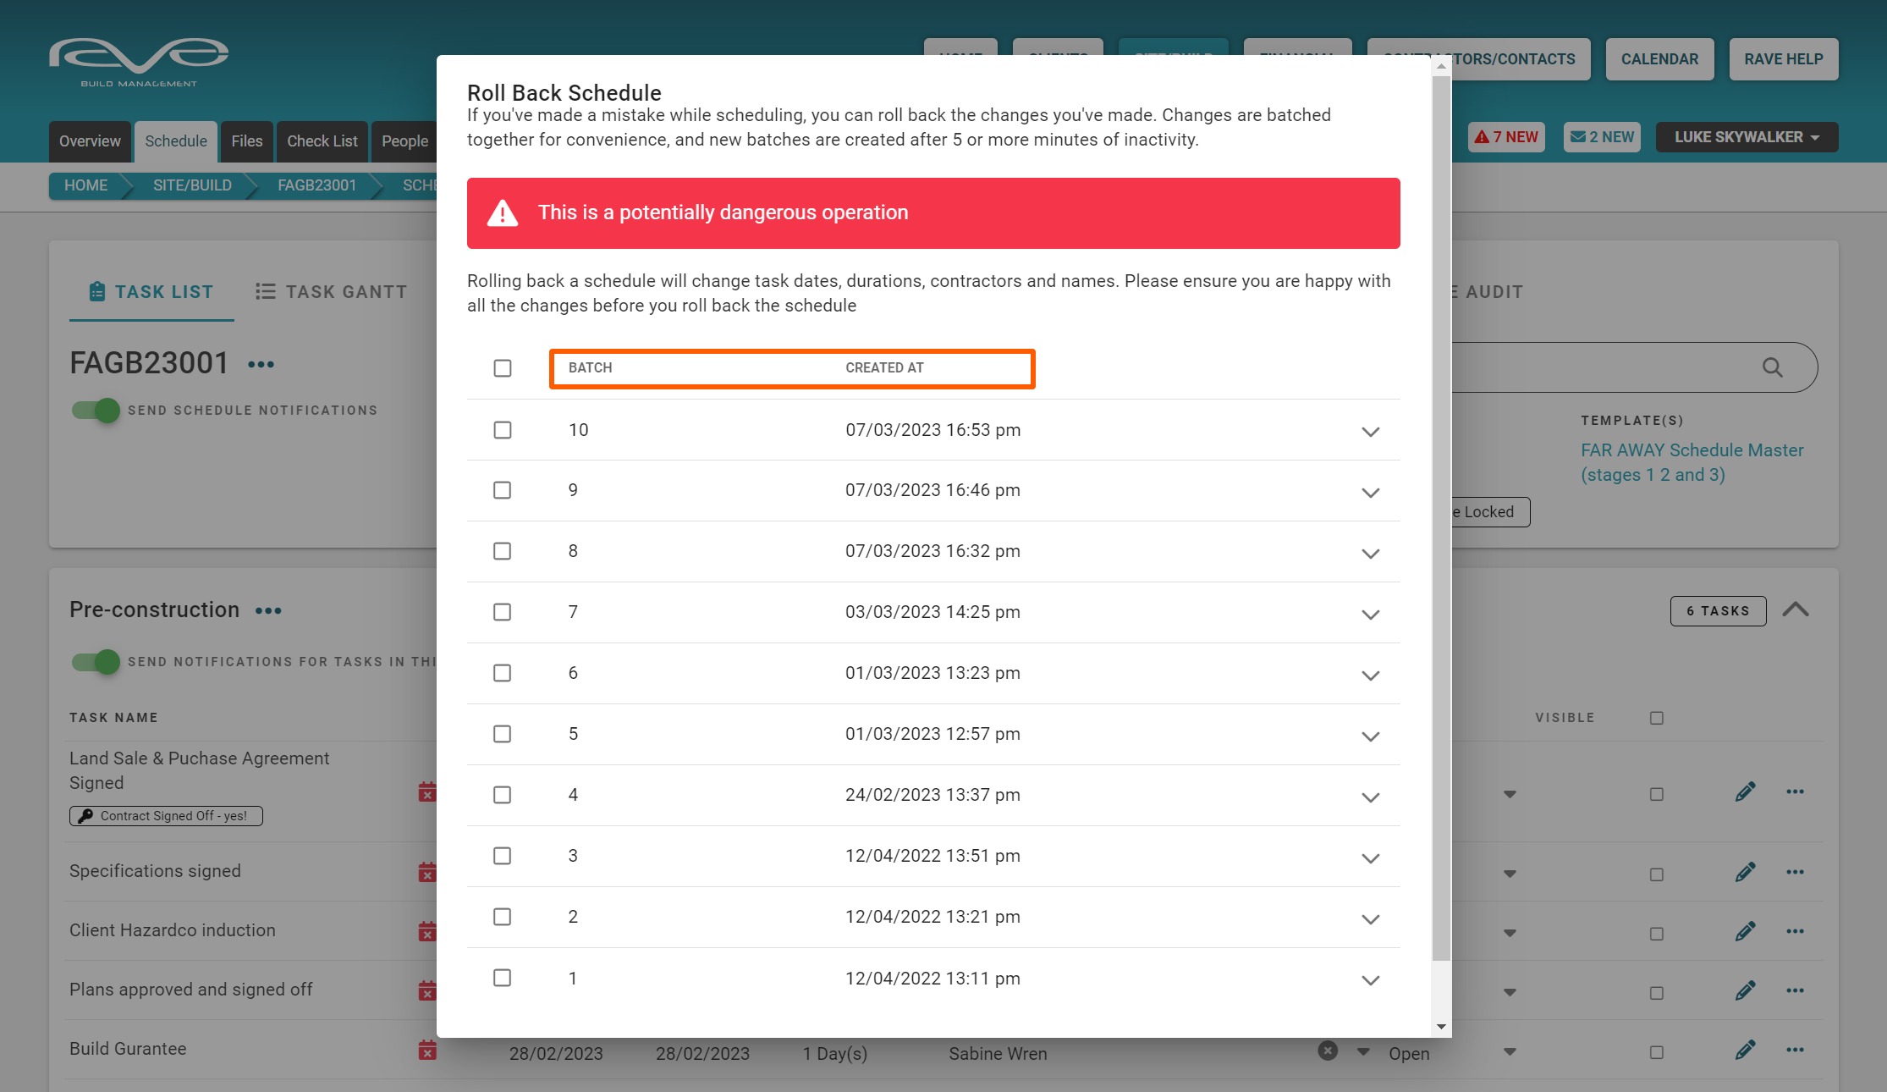1887x1092 pixels.
Task: Click the Rave Build Management logo
Action: [x=139, y=61]
